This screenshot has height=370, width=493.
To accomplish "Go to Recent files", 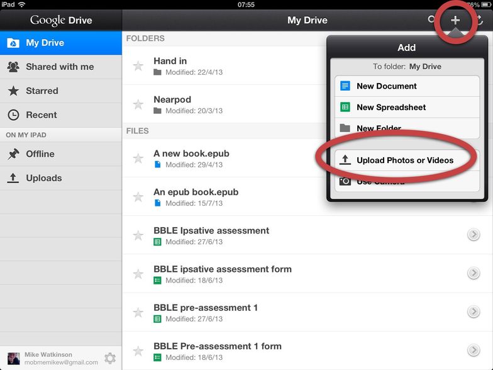I will (x=42, y=115).
